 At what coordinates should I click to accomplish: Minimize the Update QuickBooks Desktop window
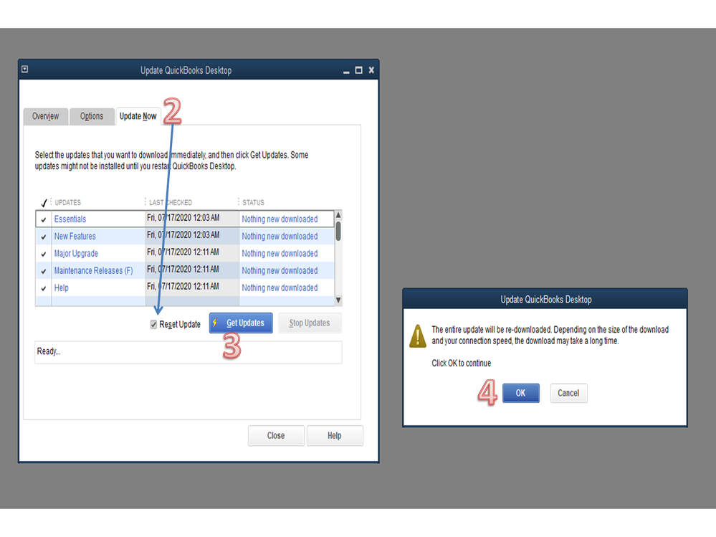coord(346,71)
